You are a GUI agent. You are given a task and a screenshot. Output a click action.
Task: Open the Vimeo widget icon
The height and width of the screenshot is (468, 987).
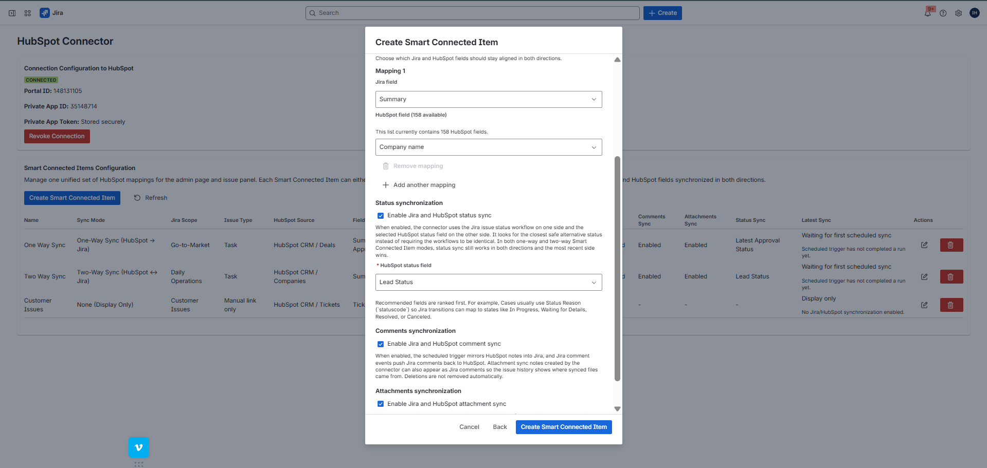[x=138, y=447]
